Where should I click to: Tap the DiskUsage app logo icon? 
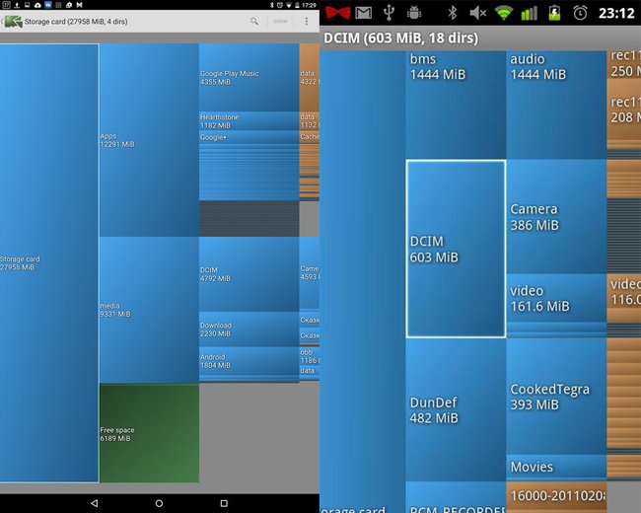[x=13, y=22]
